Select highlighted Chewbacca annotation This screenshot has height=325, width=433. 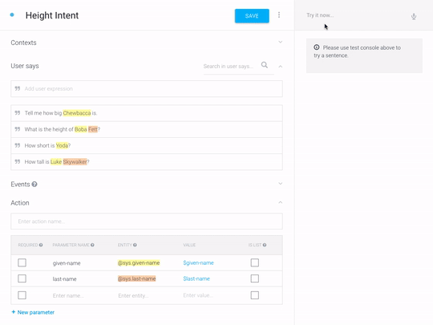(x=77, y=113)
